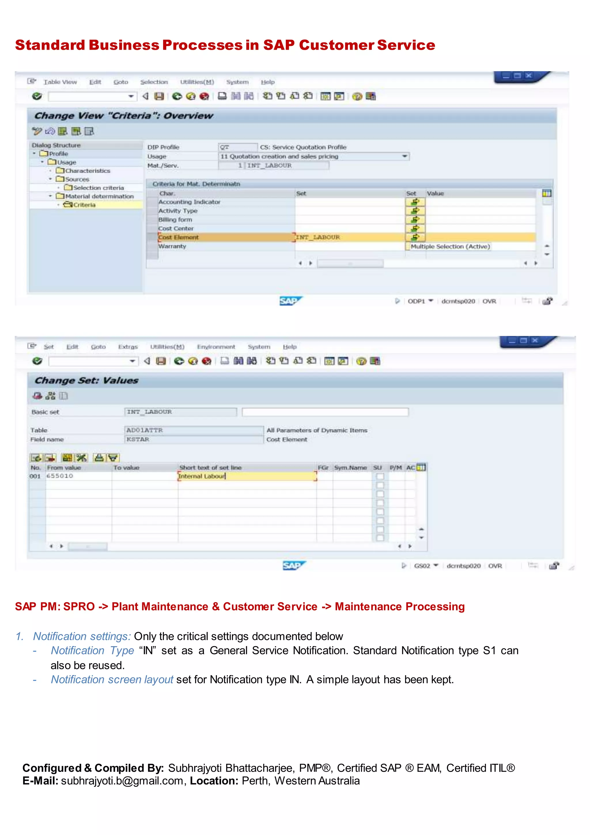Click the Save icon in Change Set window
590x835 pixels.
pos(161,361)
